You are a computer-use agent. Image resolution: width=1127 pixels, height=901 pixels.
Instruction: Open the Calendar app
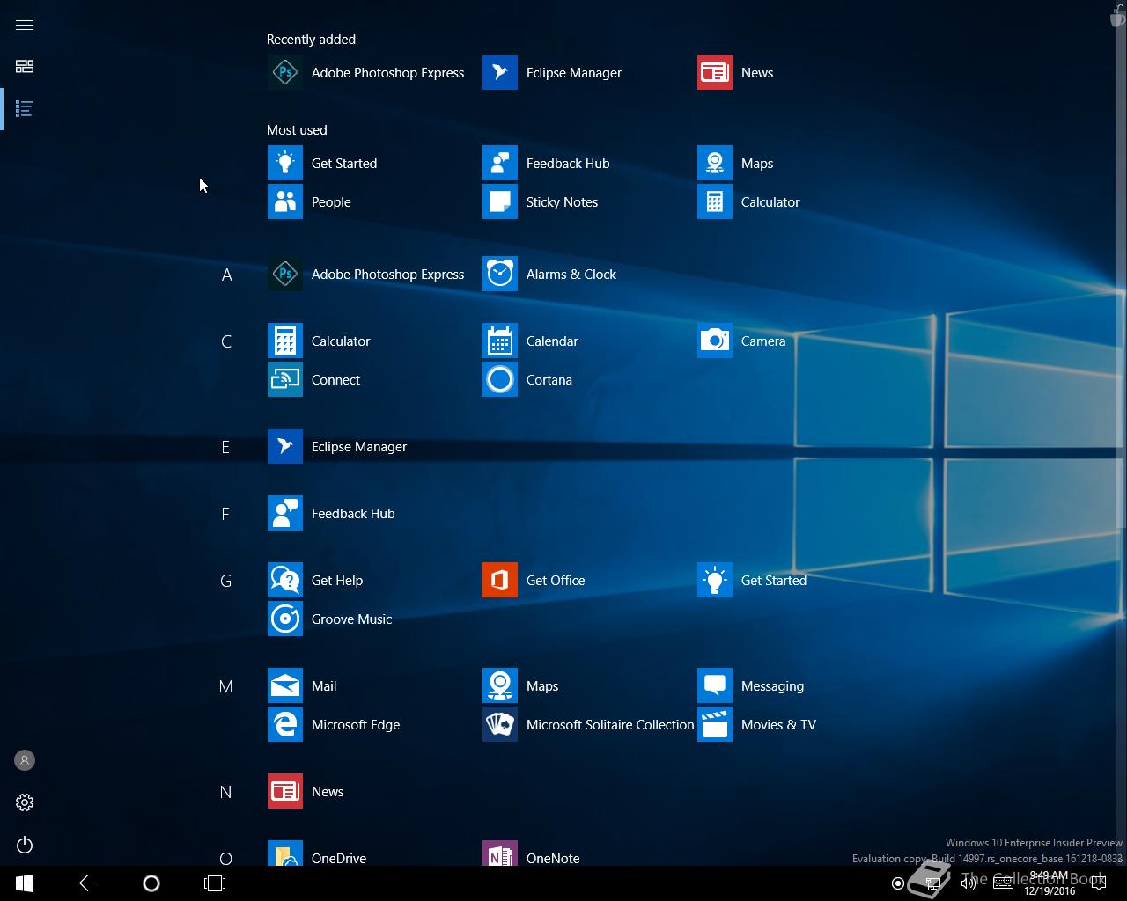click(x=531, y=341)
